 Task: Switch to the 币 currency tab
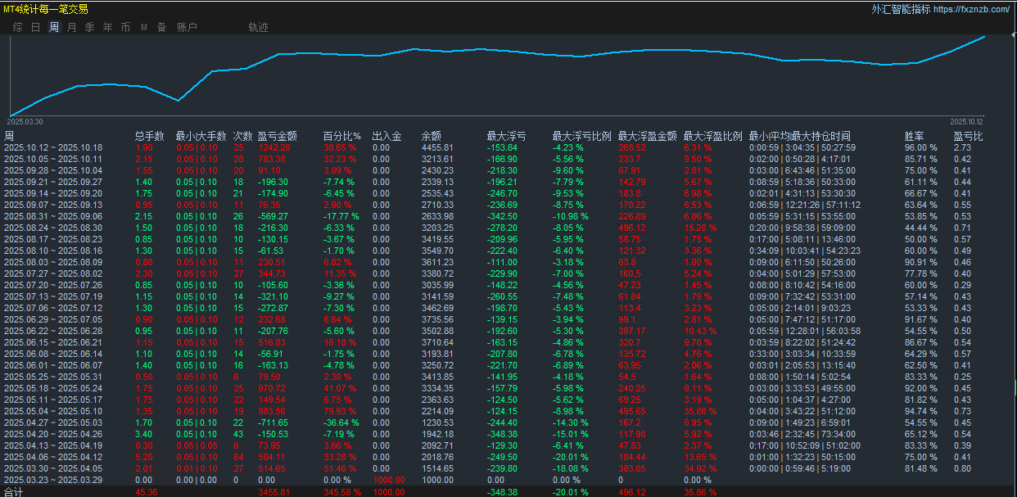click(x=125, y=27)
